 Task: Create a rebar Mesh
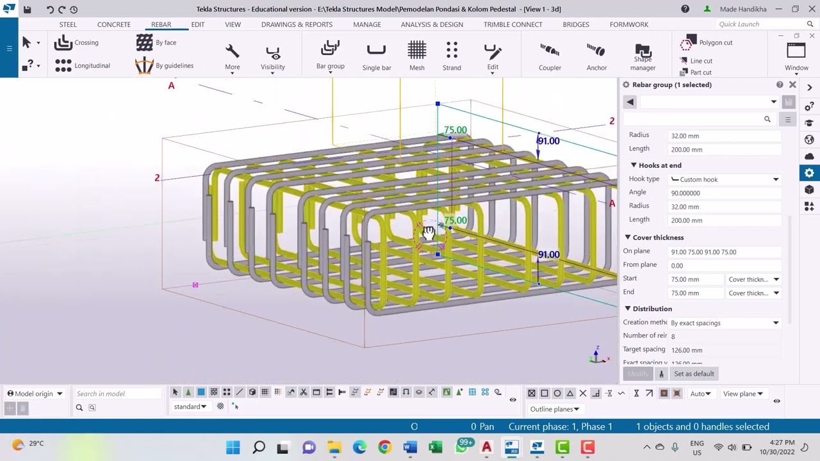pos(417,56)
